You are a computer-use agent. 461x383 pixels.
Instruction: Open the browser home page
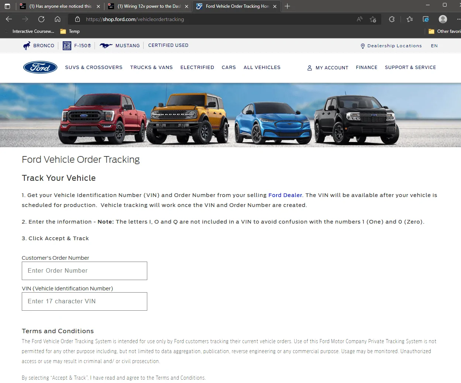pos(58,19)
